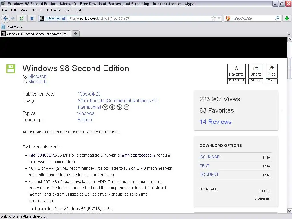292x219 pixels.
Task: Open the browser home page
Action: click(x=32, y=18)
